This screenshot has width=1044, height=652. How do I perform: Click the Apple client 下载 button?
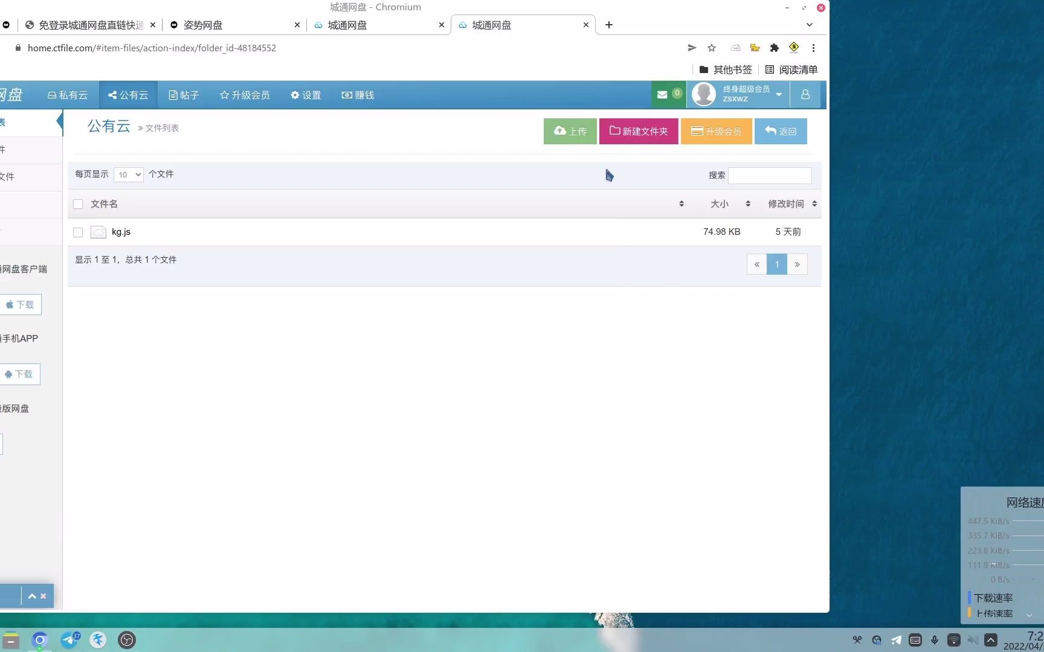tap(20, 305)
